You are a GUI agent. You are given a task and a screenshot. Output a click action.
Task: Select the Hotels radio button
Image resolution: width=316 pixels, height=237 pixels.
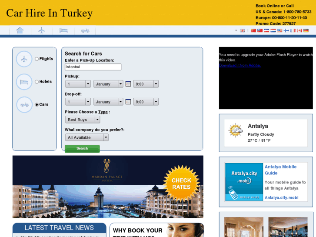tap(37, 82)
